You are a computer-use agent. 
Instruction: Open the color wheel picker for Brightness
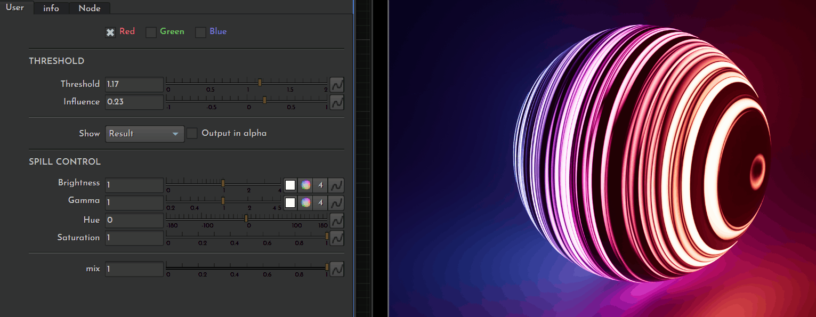point(305,185)
